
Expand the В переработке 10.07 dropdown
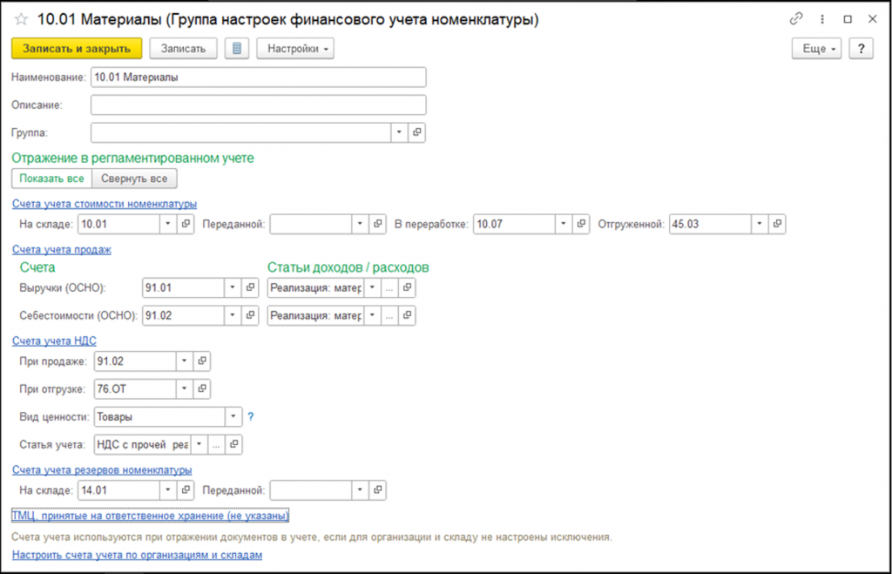tap(564, 224)
